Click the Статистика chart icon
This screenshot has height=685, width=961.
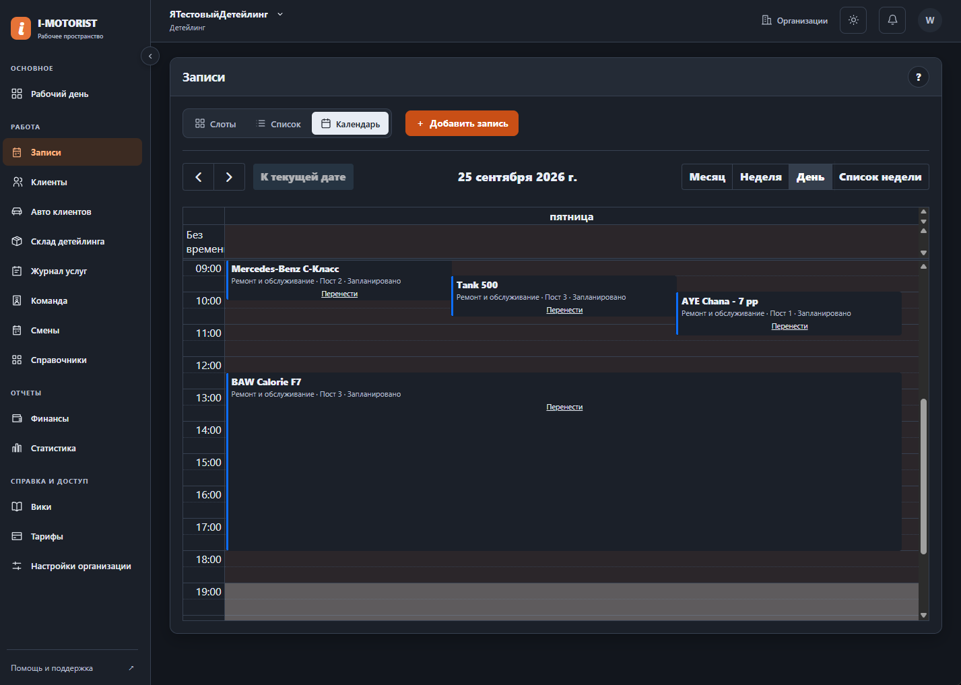(17, 448)
